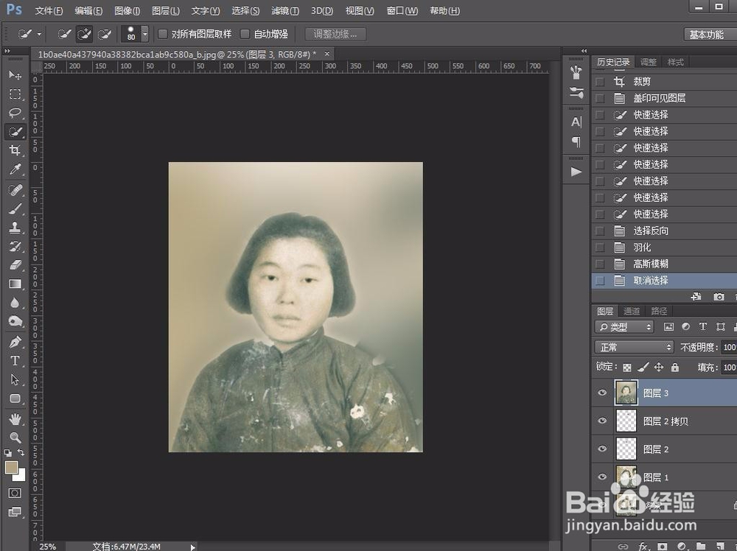
Task: Enable 对所有图层取样 checkbox
Action: (163, 34)
